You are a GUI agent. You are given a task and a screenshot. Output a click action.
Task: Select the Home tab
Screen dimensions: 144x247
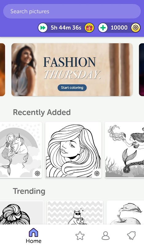34,236
